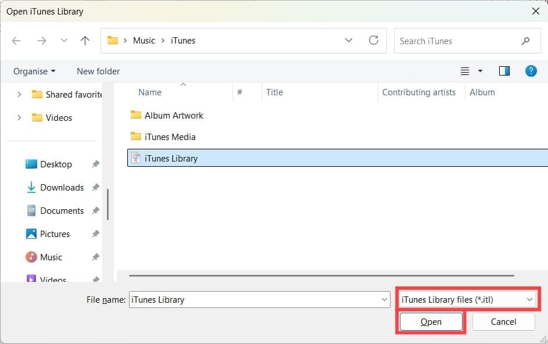Click the pin icon beside Music
548x344 pixels.
[96, 257]
